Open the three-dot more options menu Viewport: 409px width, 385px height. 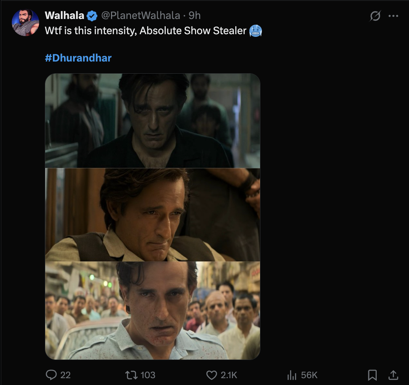(393, 16)
